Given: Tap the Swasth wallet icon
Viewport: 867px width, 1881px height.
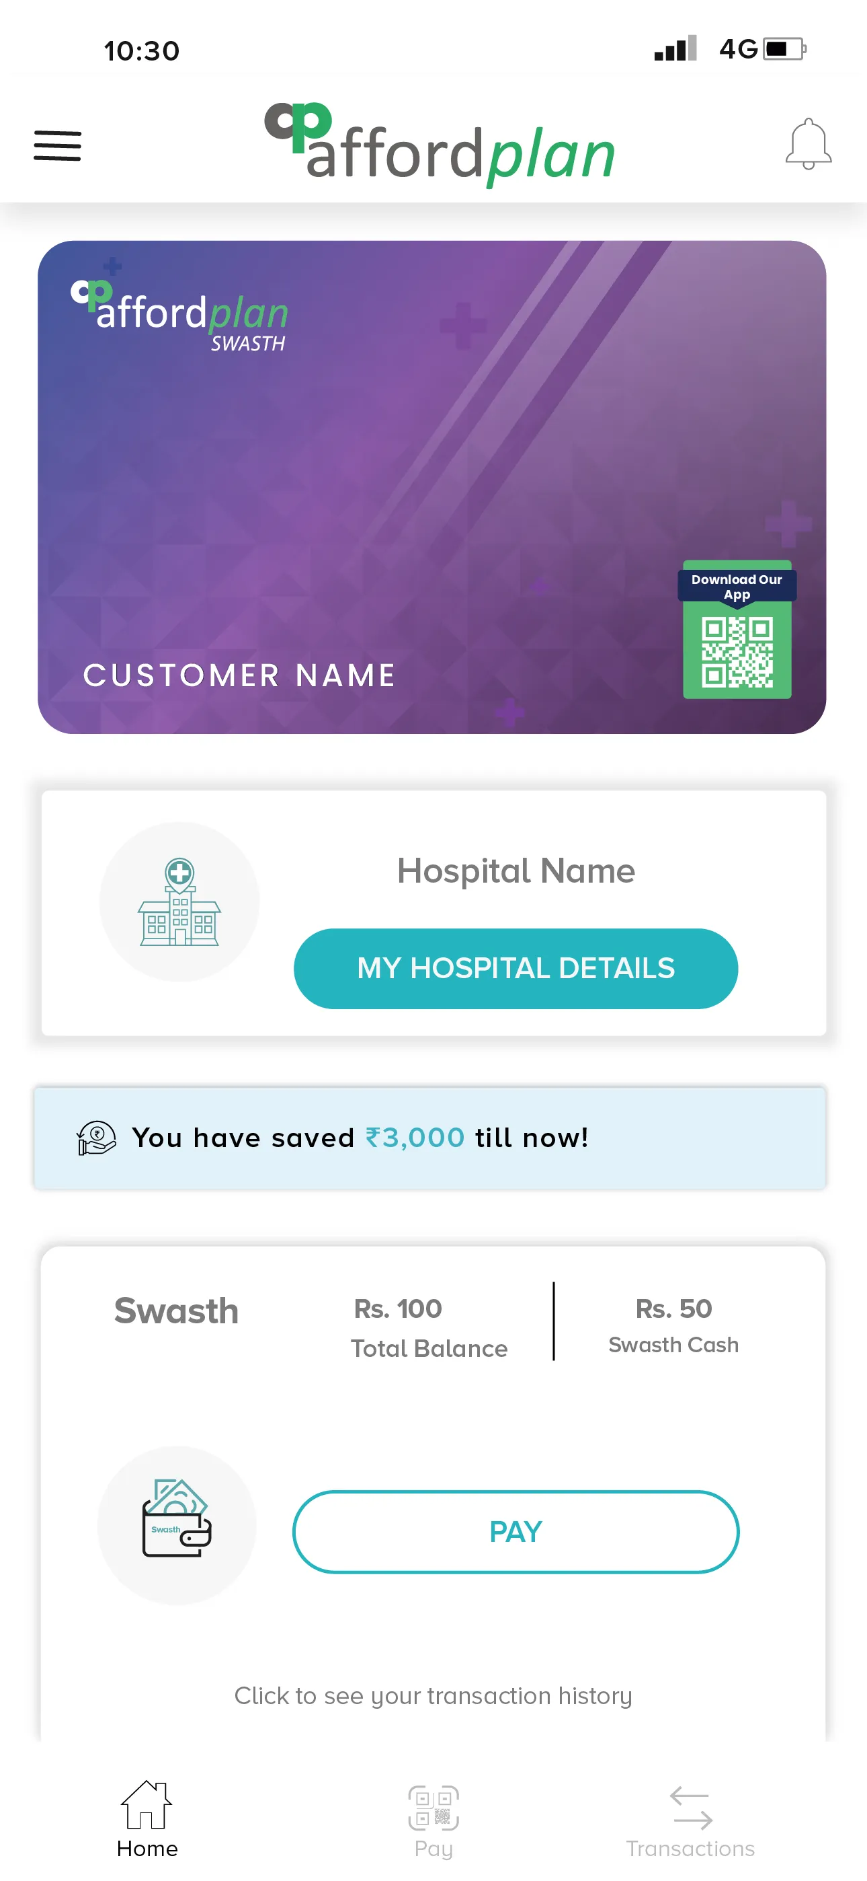Looking at the screenshot, I should click(x=177, y=1524).
